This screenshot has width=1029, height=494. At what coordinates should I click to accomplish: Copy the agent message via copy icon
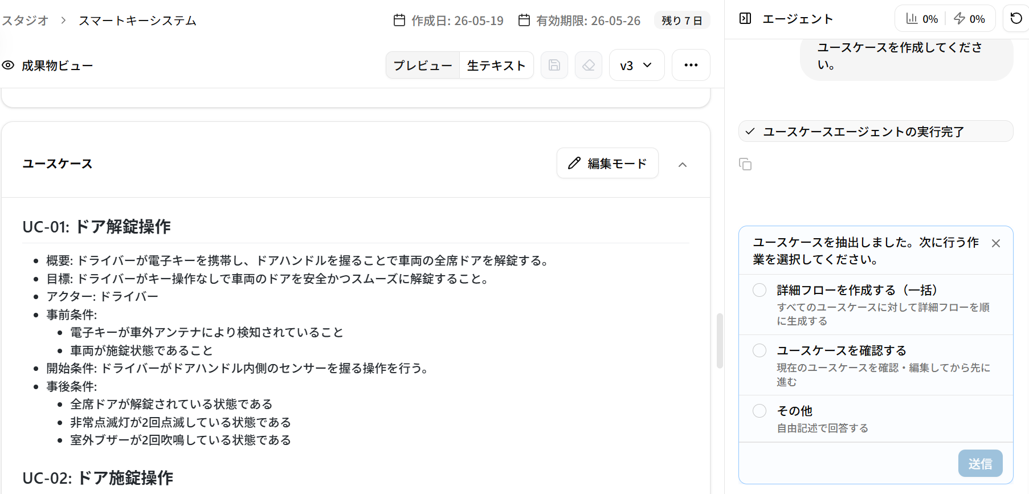[x=745, y=164]
